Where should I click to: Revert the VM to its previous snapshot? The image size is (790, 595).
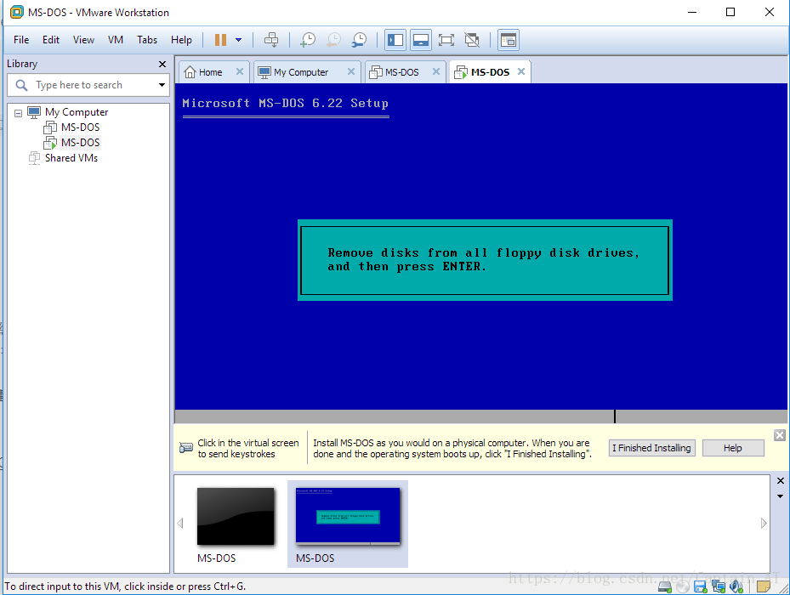(333, 40)
